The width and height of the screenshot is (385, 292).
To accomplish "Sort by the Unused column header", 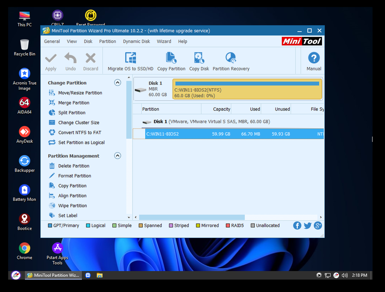I will tap(276, 109).
